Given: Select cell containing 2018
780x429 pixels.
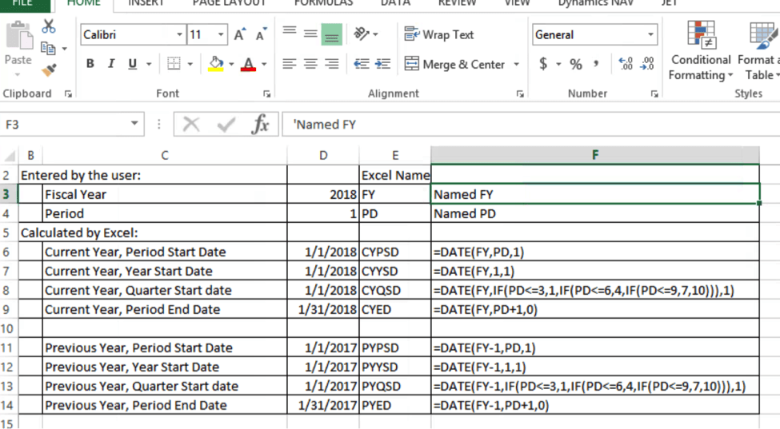Looking at the screenshot, I should pos(323,194).
